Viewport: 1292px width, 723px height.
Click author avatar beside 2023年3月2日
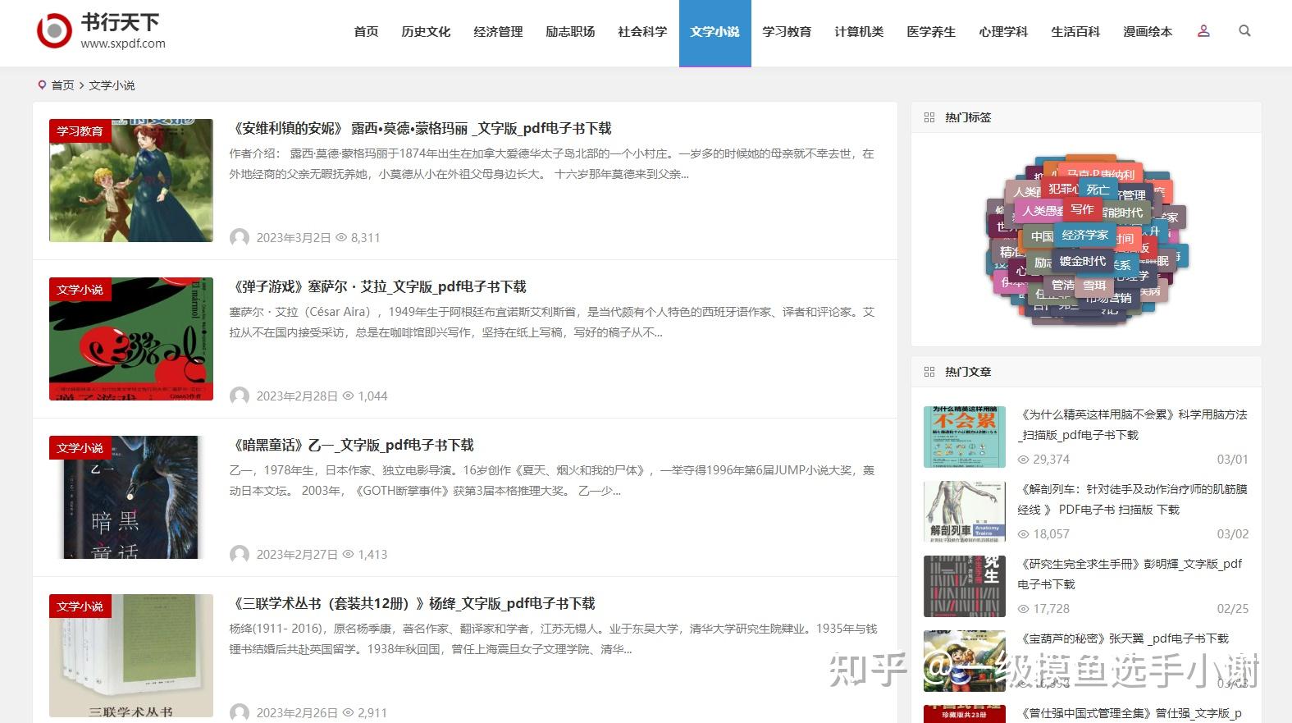(x=240, y=238)
